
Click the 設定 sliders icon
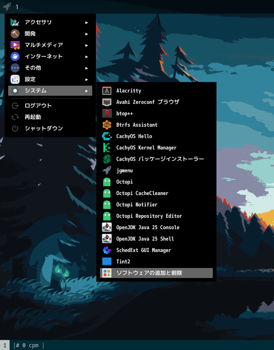tap(15, 79)
